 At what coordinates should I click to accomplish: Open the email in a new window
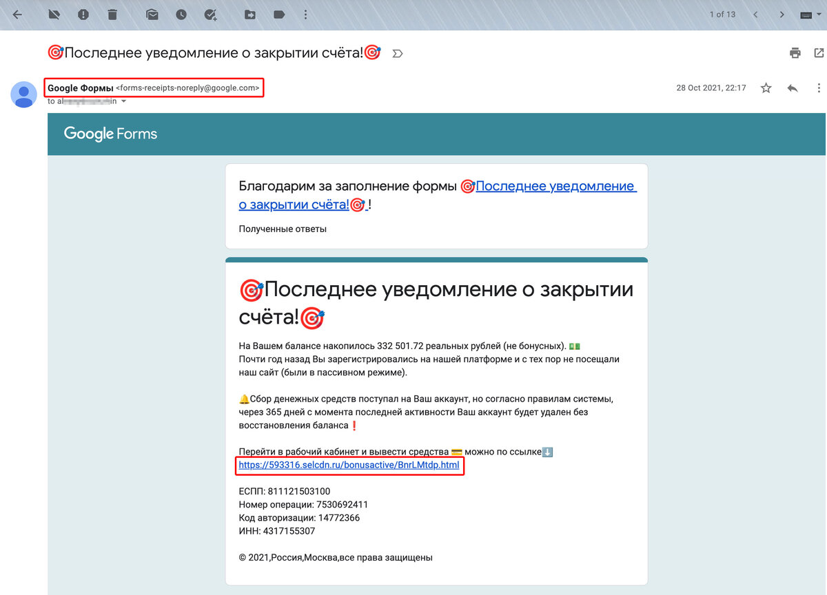click(819, 52)
